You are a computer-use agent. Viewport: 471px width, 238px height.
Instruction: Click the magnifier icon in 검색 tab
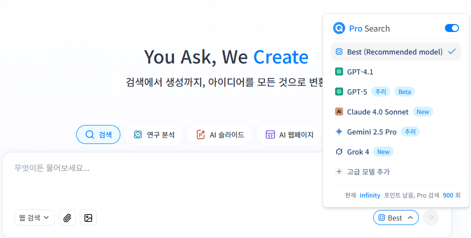(x=89, y=134)
